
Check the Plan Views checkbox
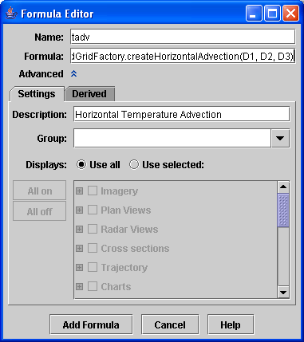click(93, 210)
